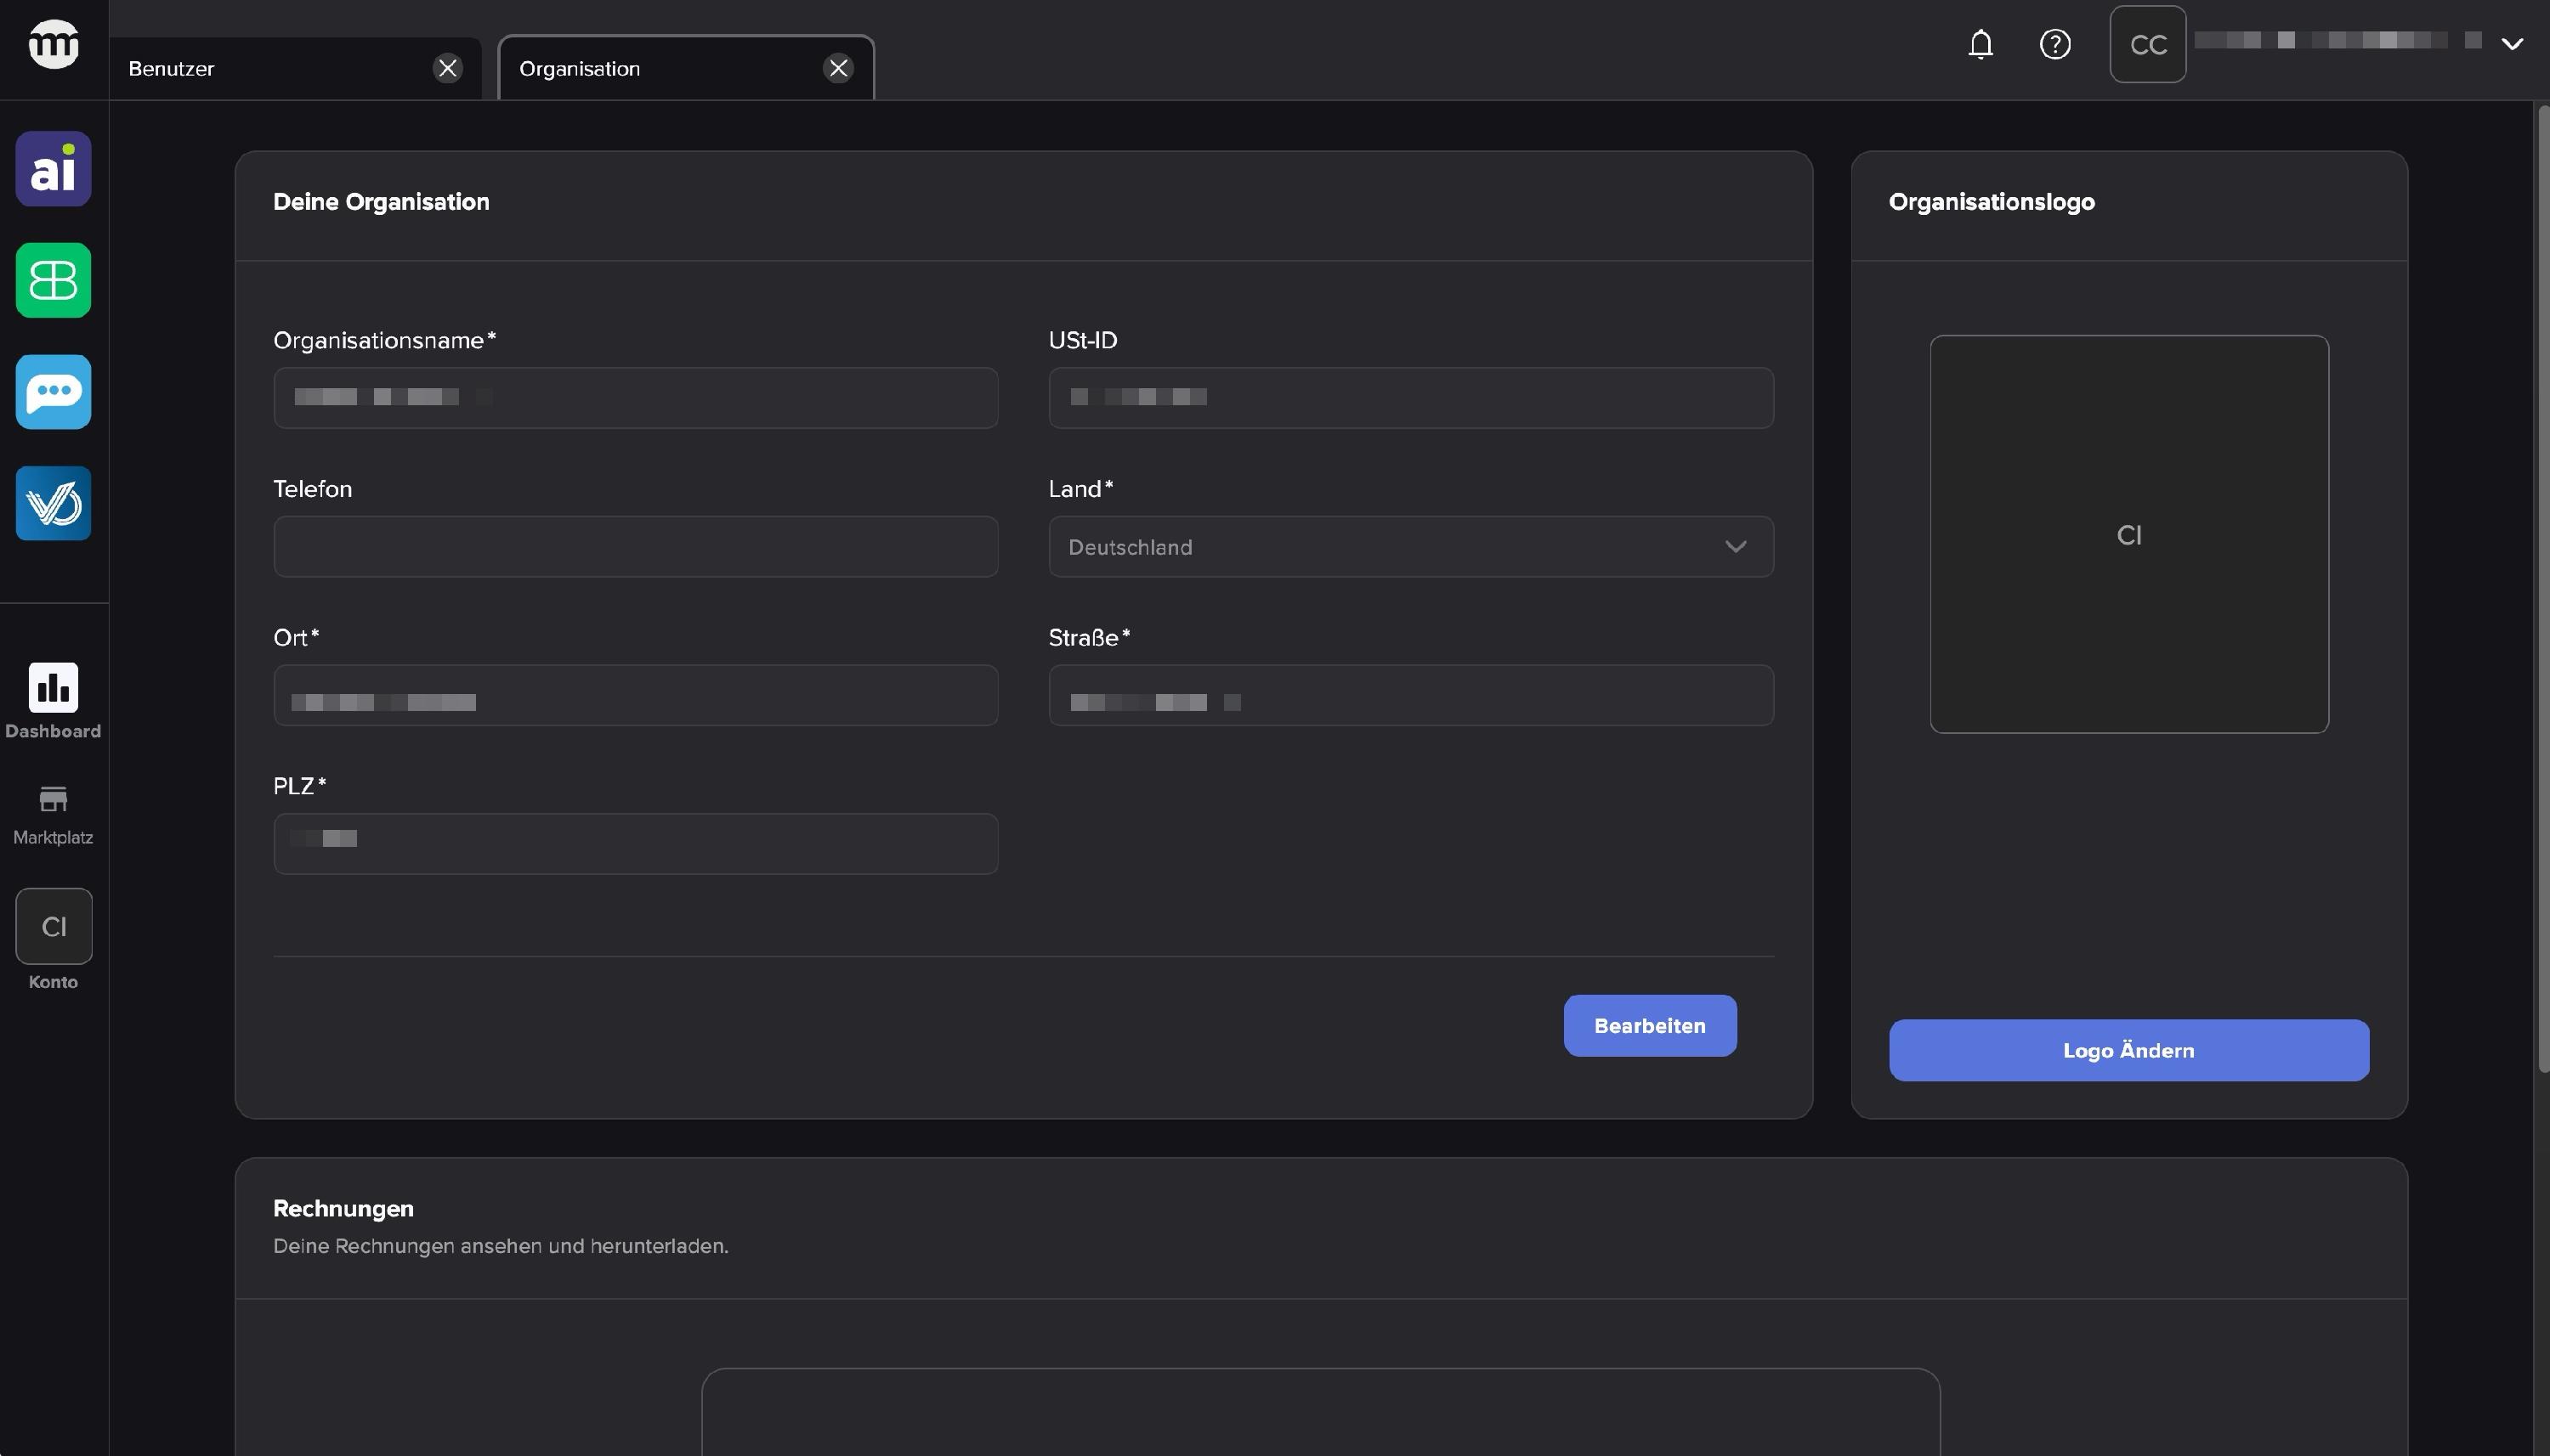Image resolution: width=2550 pixels, height=1456 pixels.
Task: Click the organisation logo placeholder
Action: coord(2128,534)
